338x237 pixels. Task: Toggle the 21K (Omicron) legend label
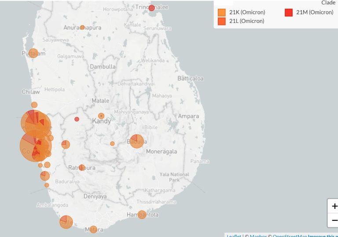(247, 12)
